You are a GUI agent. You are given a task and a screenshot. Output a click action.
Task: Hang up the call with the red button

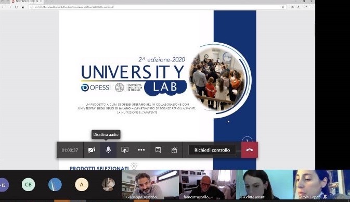[x=249, y=150]
